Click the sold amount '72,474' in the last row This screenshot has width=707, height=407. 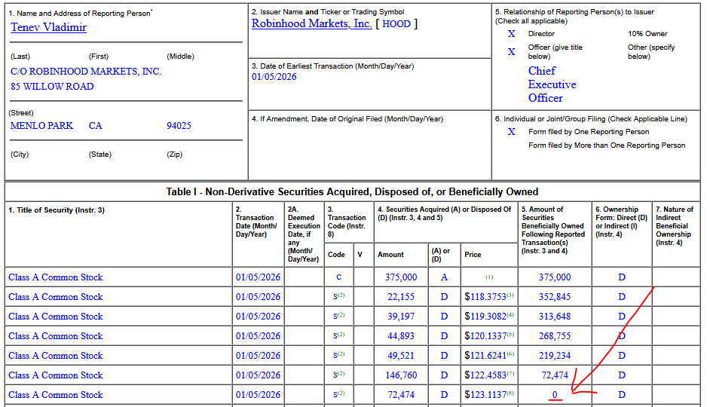point(401,395)
